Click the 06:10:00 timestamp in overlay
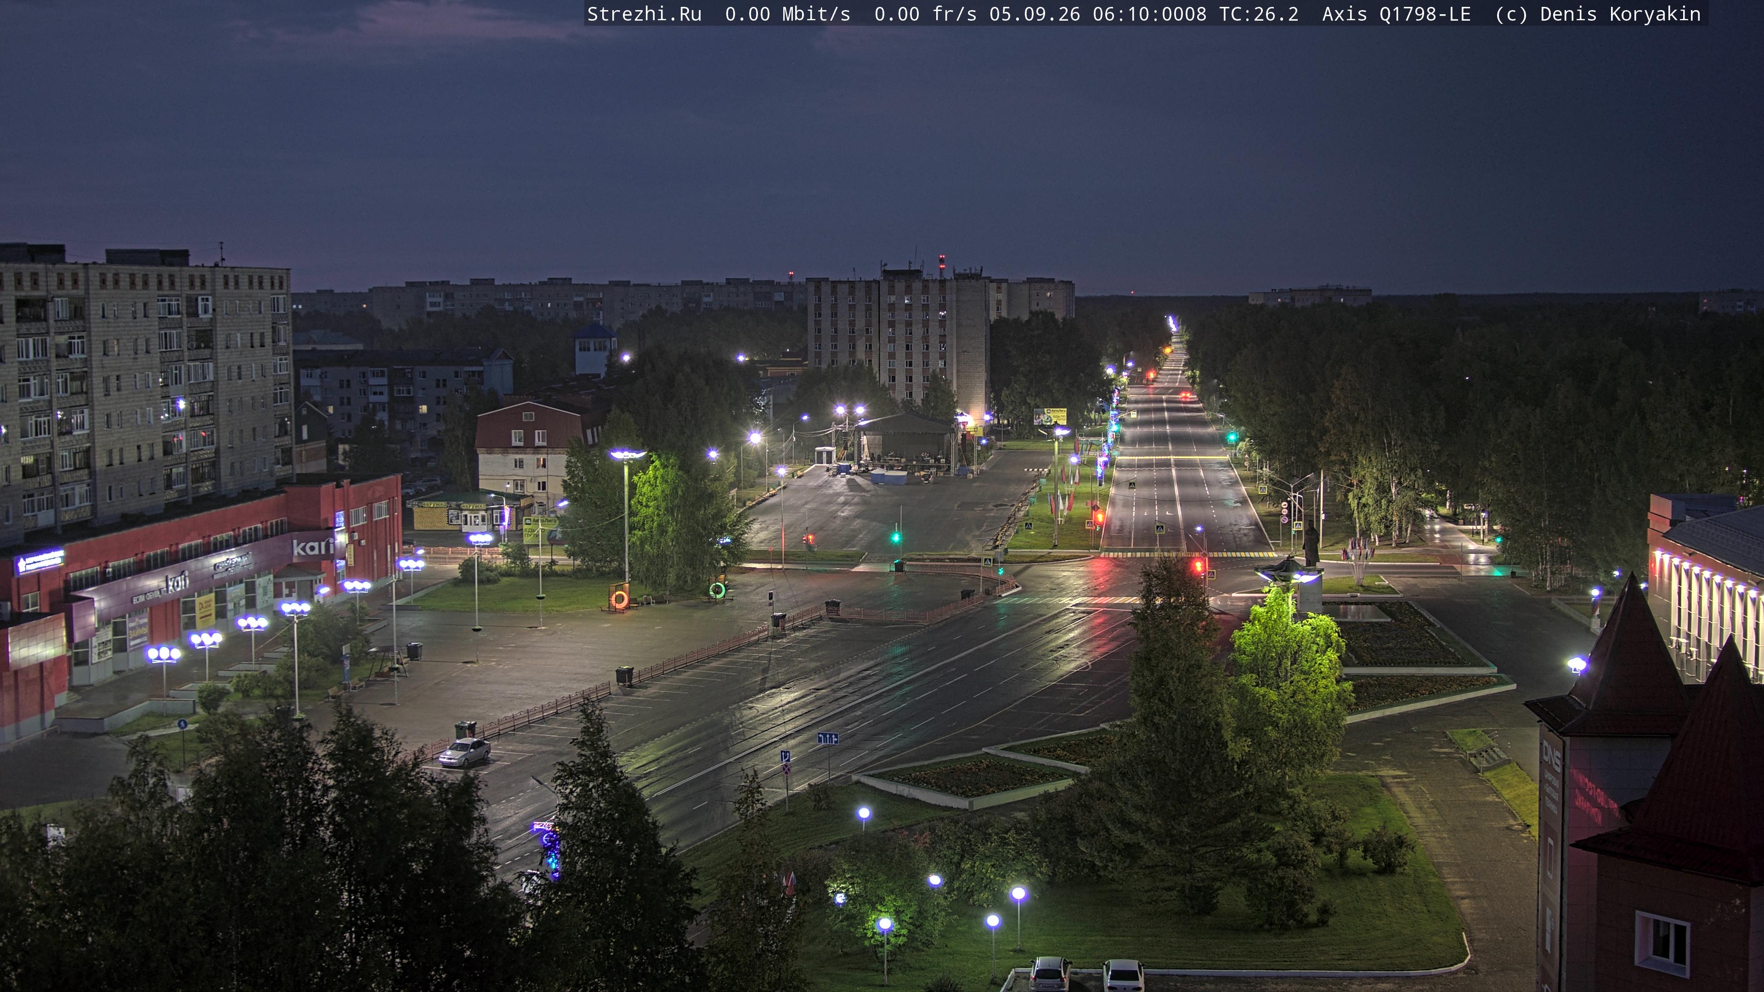This screenshot has width=1764, height=992. 1138,14
